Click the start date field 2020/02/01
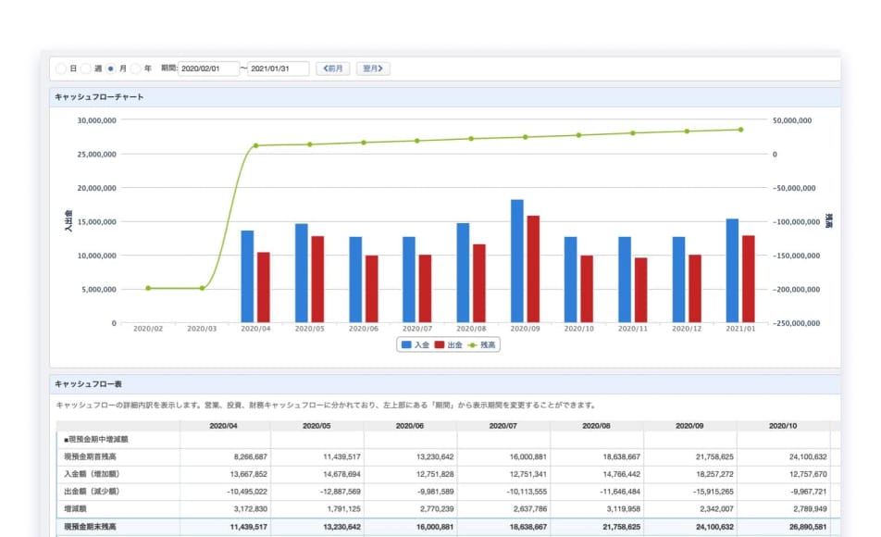 (208, 69)
